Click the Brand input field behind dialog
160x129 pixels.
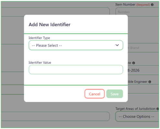click(x=143, y=48)
